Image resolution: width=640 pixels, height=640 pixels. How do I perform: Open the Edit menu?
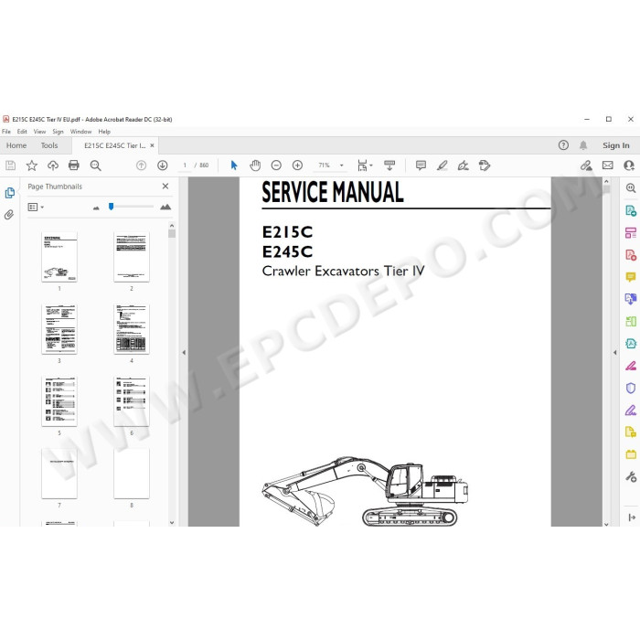(x=22, y=132)
